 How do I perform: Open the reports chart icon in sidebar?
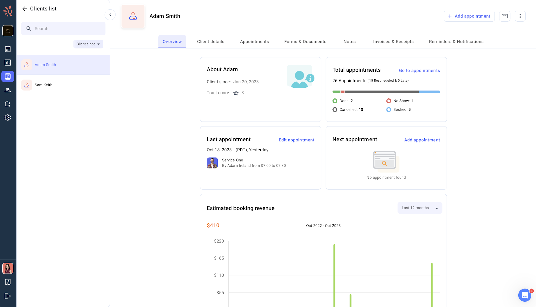(x=8, y=63)
